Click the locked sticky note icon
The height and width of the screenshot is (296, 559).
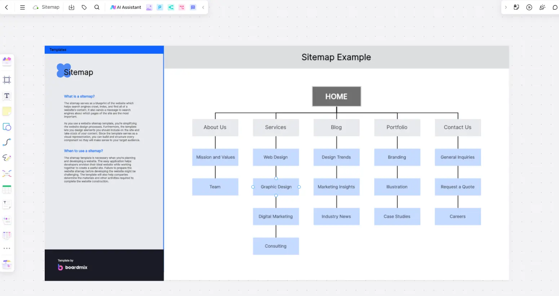(516, 7)
